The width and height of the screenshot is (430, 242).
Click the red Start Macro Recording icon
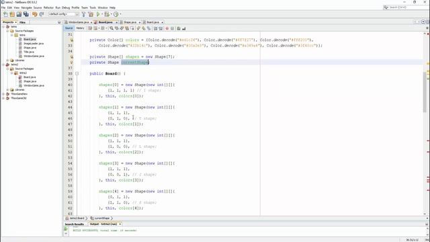pos(167,28)
